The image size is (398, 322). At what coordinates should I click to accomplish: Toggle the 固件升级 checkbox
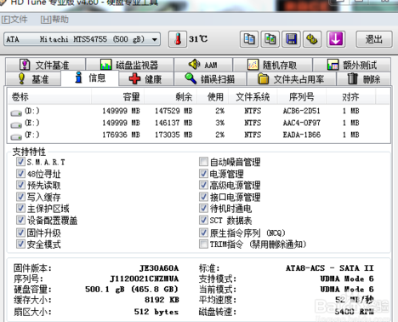pos(20,233)
